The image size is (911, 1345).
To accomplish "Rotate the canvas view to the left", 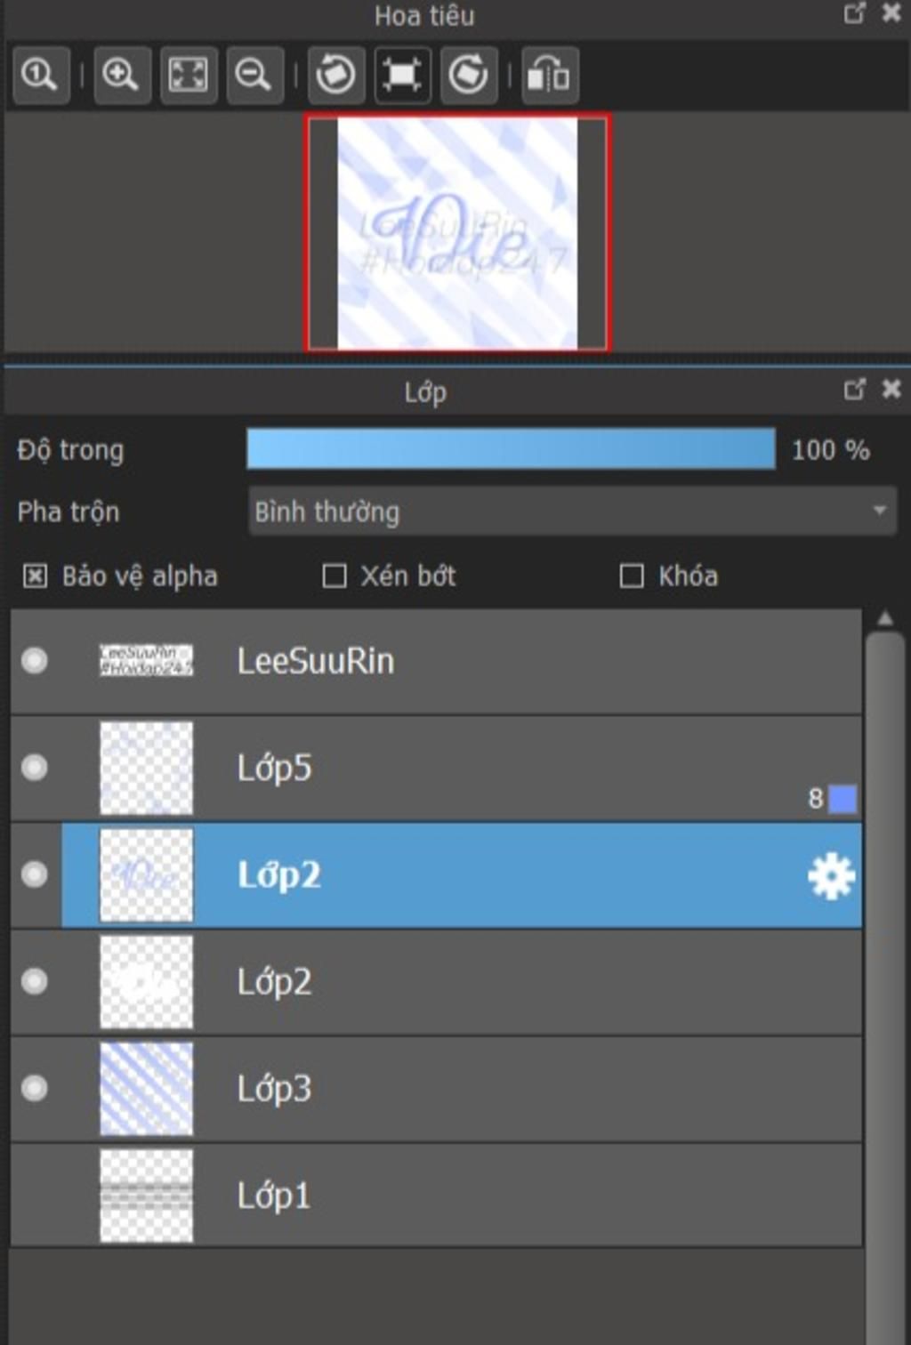I will 335,75.
